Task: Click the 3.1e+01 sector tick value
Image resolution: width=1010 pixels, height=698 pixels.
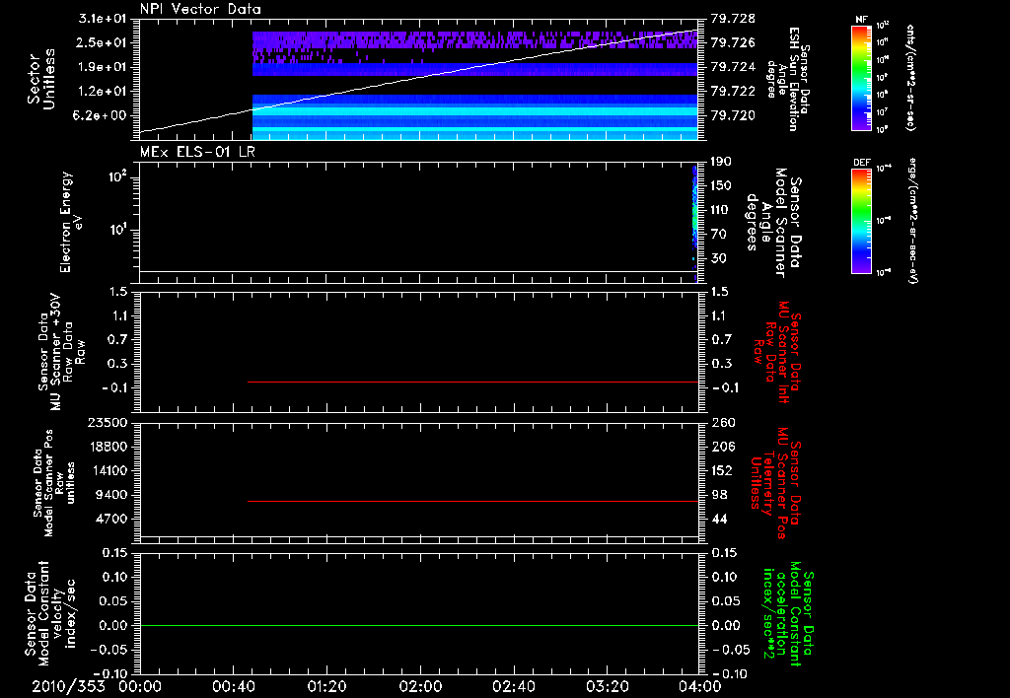Action: [103, 18]
